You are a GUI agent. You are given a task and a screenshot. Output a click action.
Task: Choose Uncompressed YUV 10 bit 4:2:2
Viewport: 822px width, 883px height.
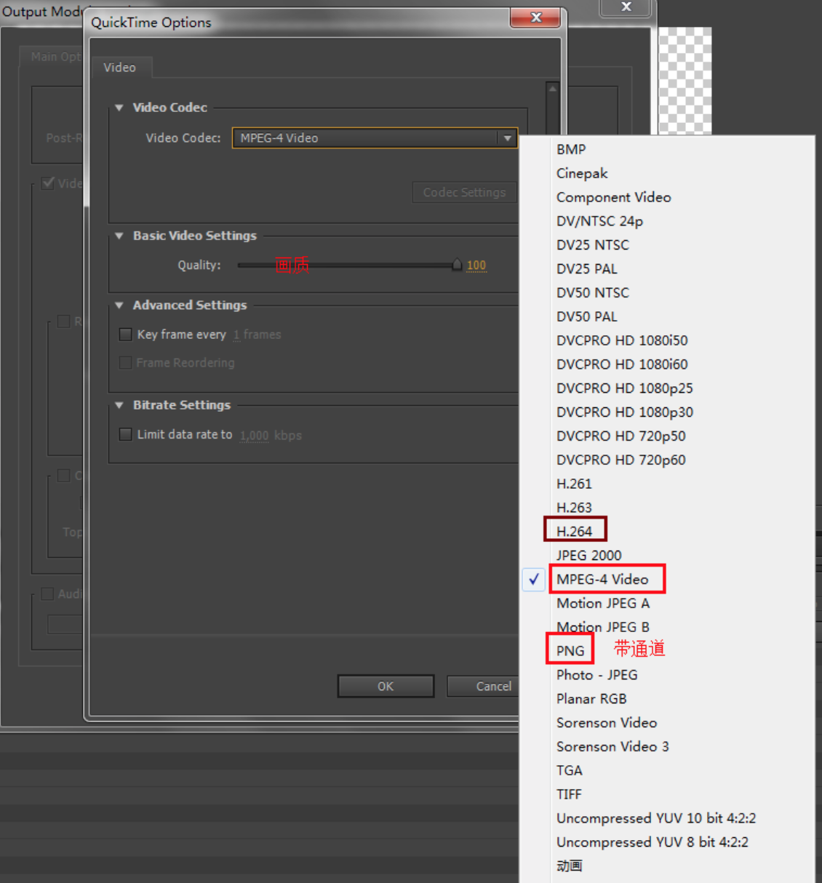click(x=656, y=818)
